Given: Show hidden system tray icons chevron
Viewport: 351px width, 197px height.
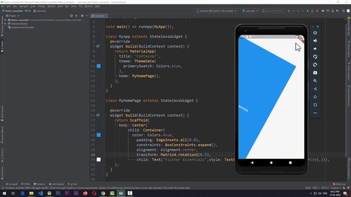Looking at the screenshot, I should 311,193.
